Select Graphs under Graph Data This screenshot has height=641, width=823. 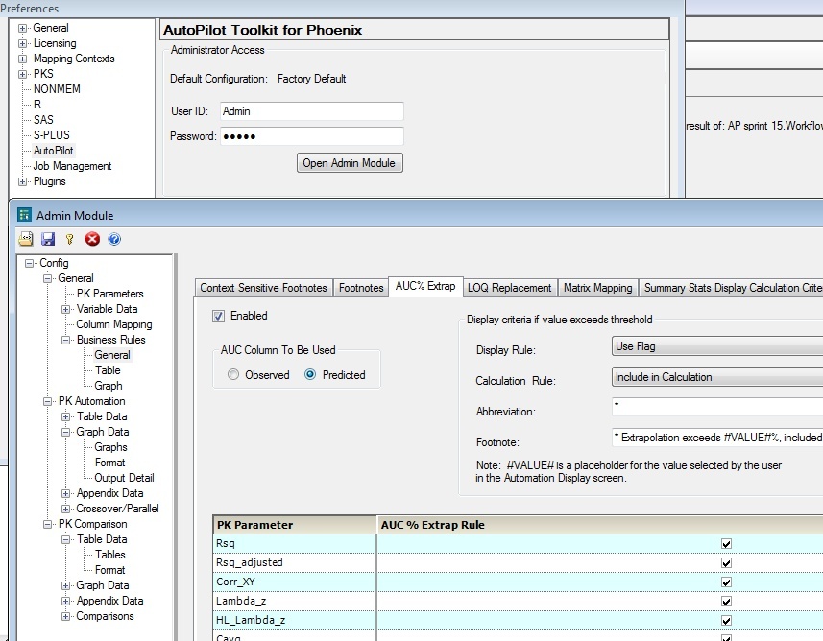coord(110,447)
